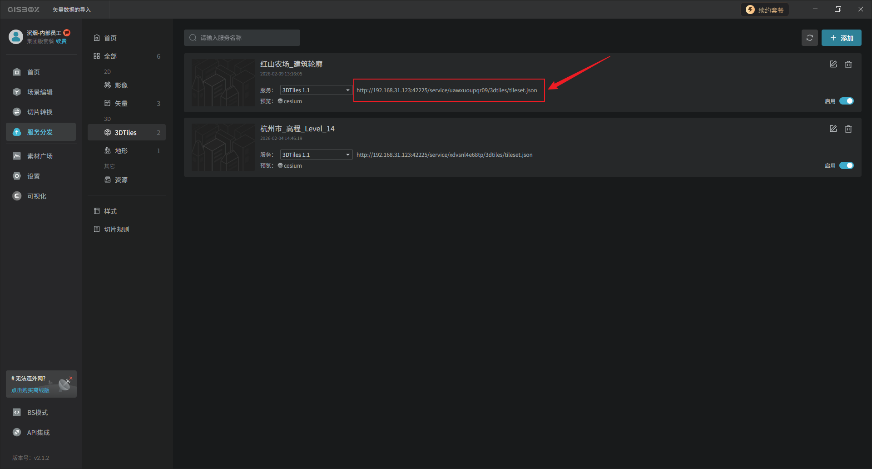Expand the 3DTiles 1.1 dropdown for 红山农场_建筑轮廓
Screen dimensions: 872x469
coord(316,90)
